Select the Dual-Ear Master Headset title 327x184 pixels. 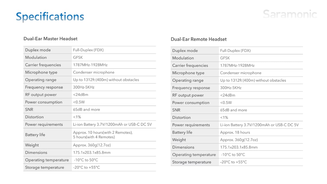[x=50, y=39]
